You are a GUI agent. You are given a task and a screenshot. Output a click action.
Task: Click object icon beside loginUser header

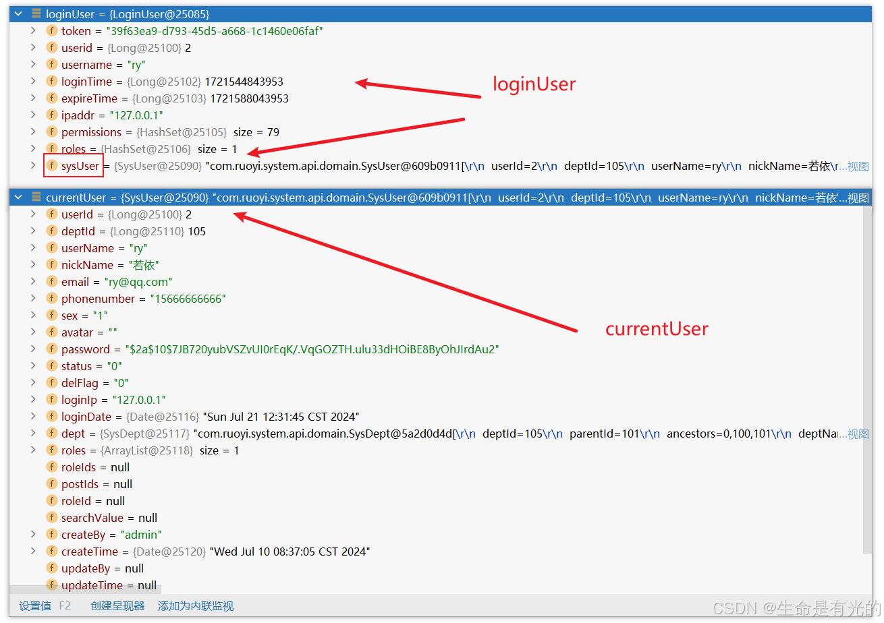pyautogui.click(x=36, y=13)
